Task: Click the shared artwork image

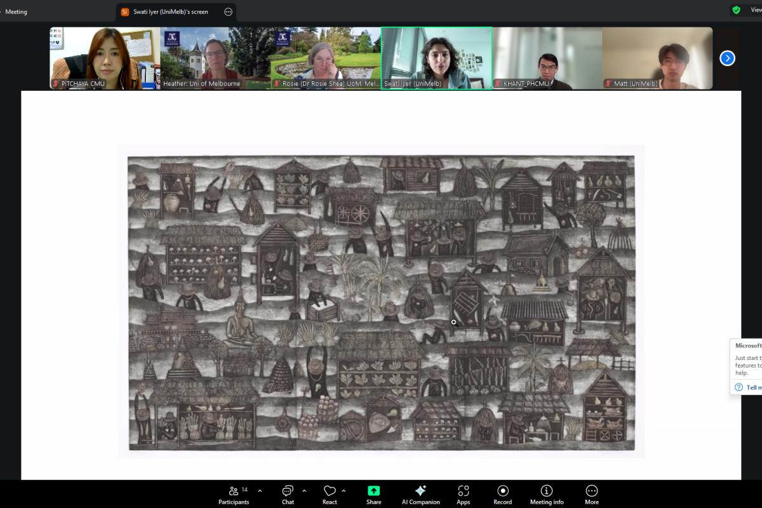Action: pyautogui.click(x=381, y=302)
